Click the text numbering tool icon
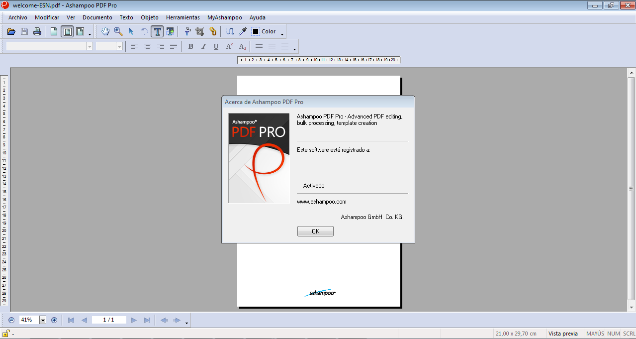 [x=187, y=31]
